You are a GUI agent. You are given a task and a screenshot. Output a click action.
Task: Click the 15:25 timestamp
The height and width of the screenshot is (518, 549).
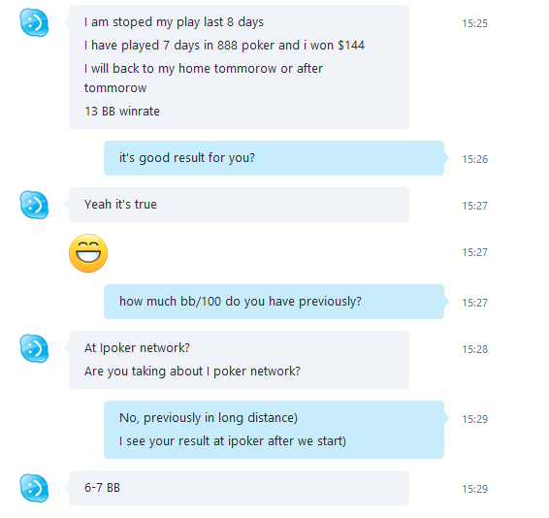474,23
